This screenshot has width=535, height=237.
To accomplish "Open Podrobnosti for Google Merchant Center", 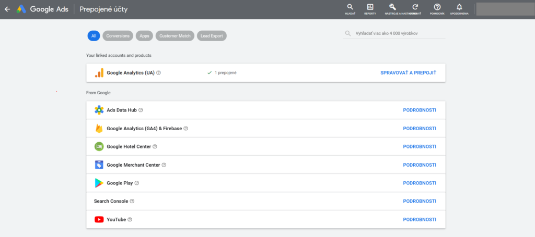I will click(420, 165).
